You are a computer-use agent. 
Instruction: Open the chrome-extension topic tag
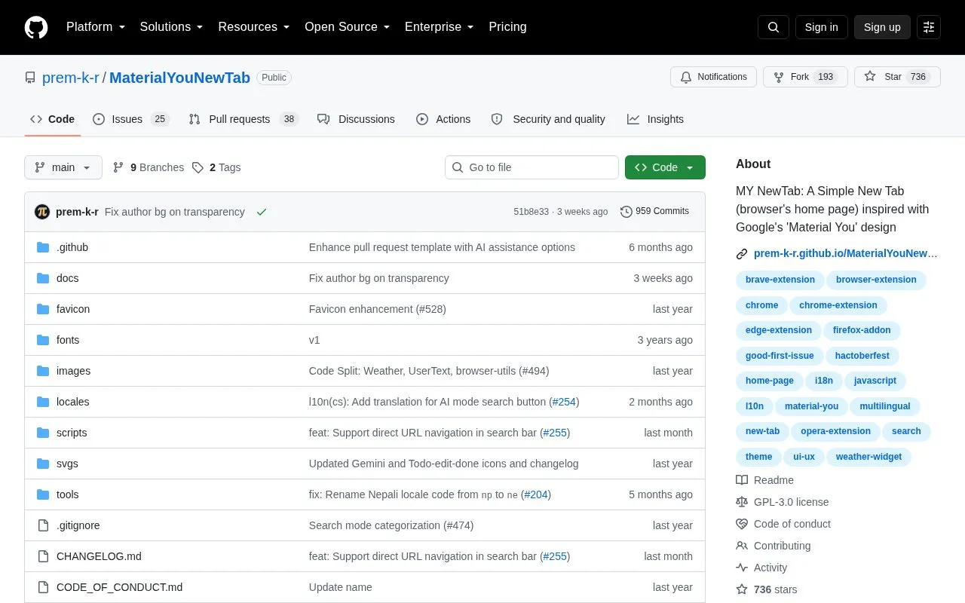(838, 305)
